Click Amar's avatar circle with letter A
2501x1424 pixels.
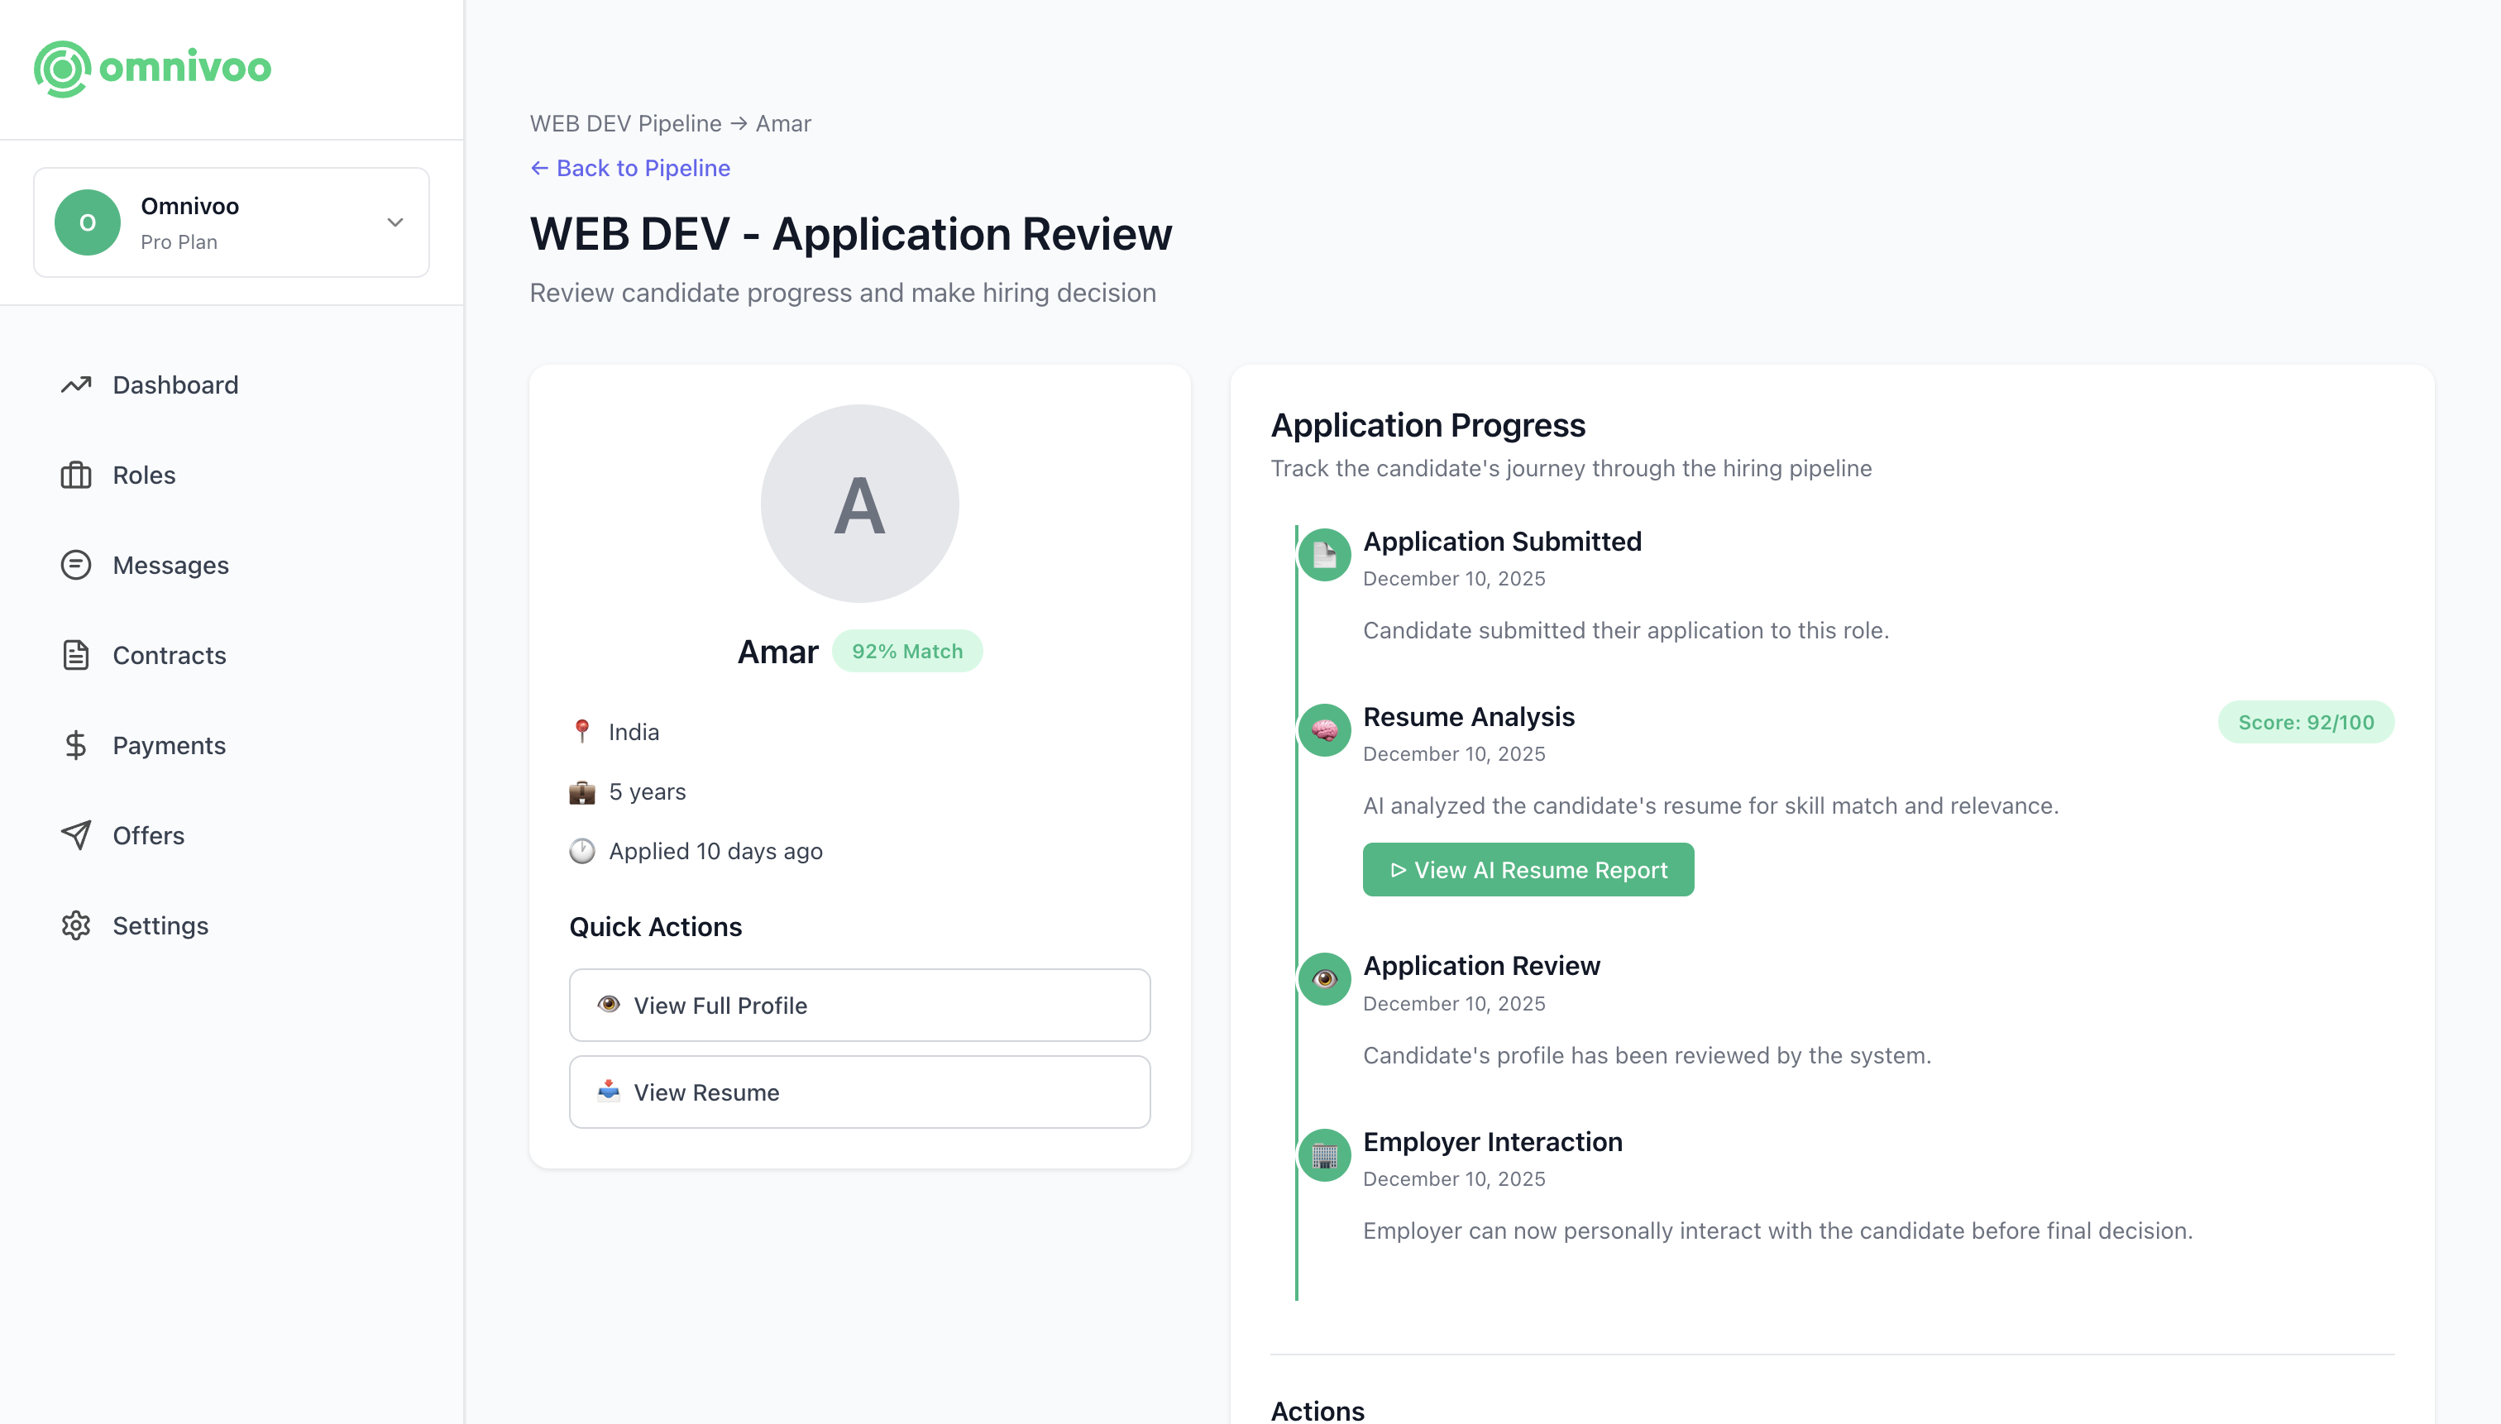pos(858,504)
